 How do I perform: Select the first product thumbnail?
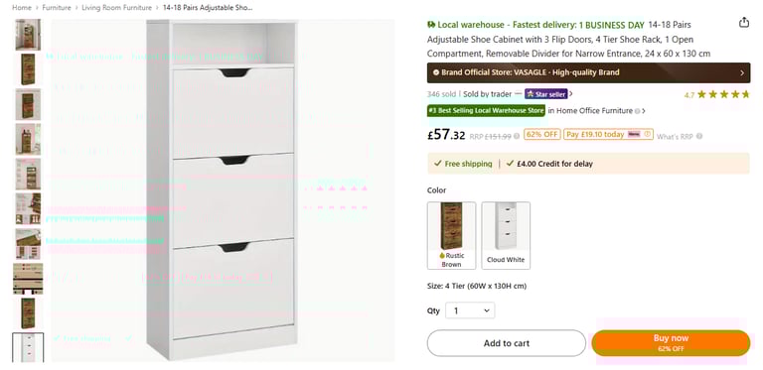(x=28, y=35)
